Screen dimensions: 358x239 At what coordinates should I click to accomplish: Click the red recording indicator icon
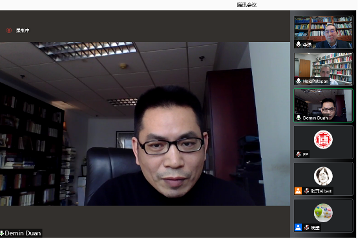click(9, 30)
